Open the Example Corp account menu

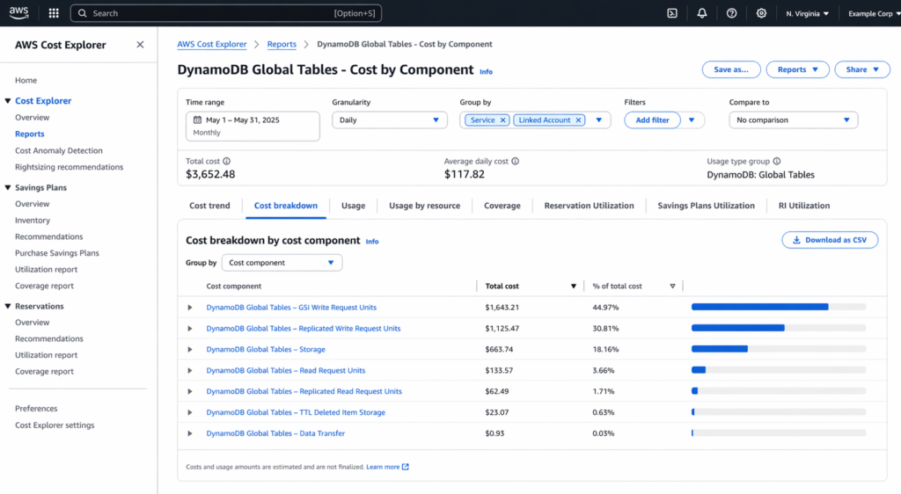click(874, 13)
